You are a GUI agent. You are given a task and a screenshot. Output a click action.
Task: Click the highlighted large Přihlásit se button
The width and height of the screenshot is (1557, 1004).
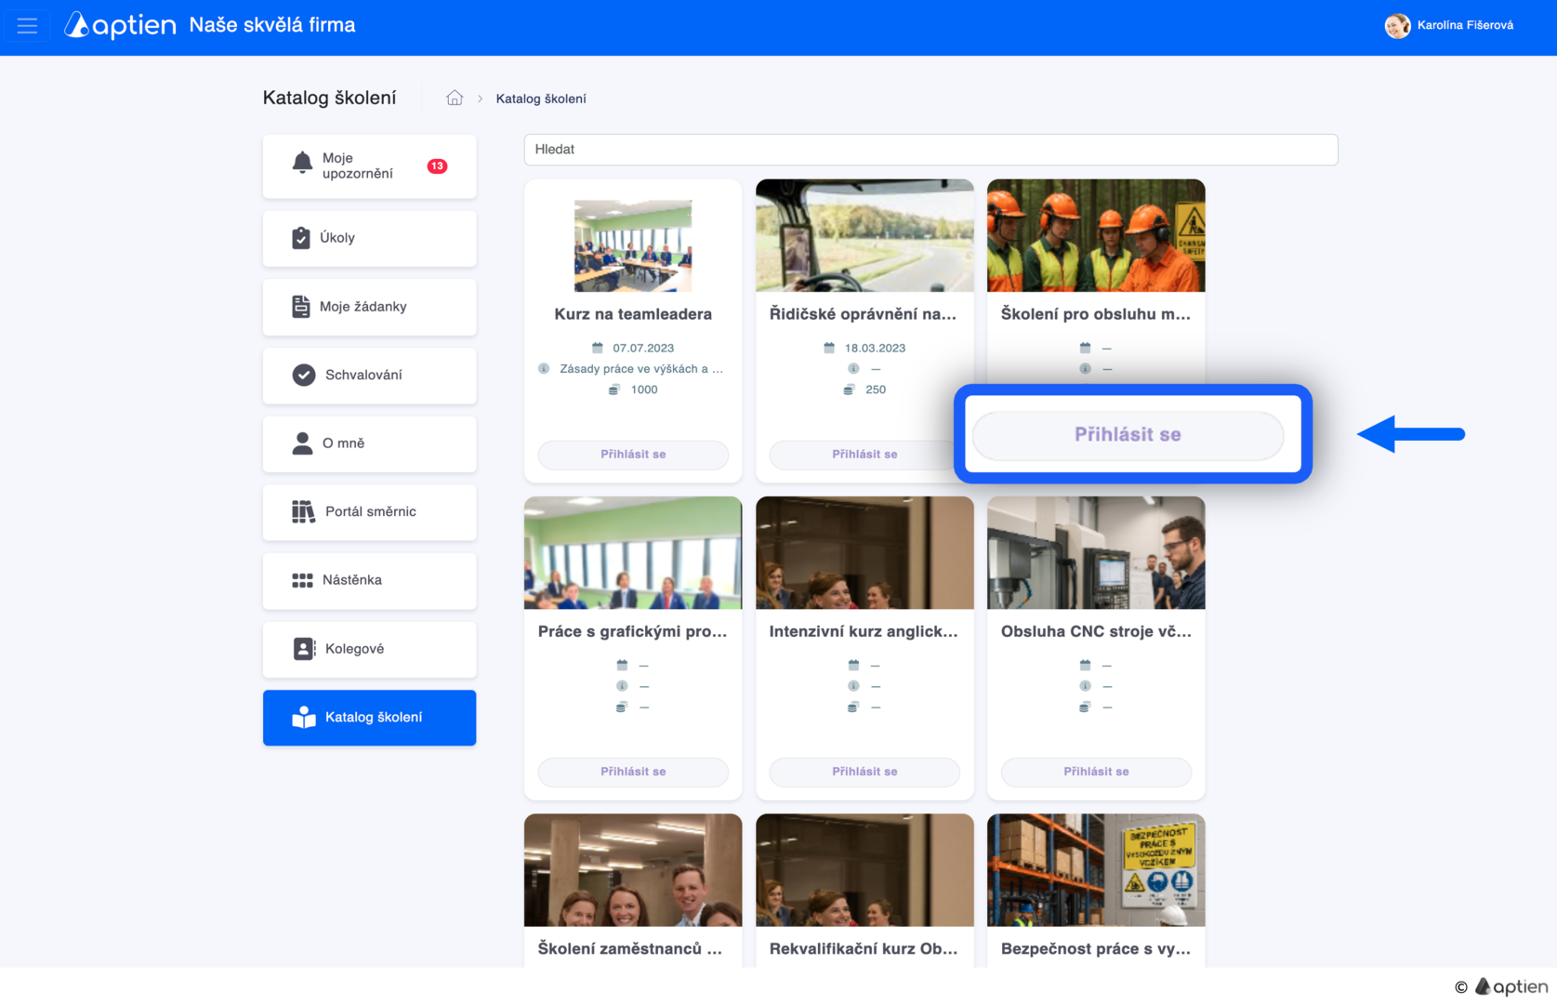click(1128, 435)
